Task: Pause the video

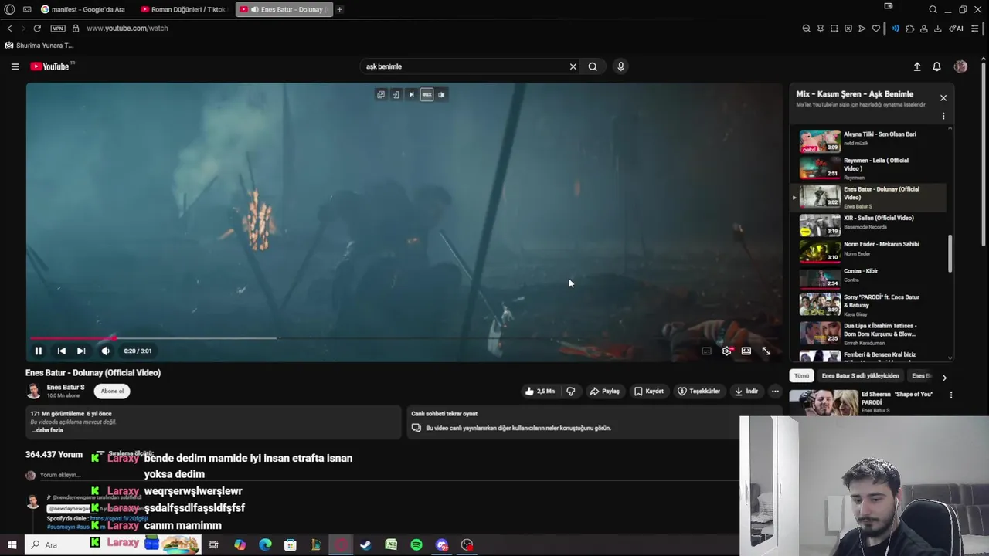Action: pyautogui.click(x=38, y=351)
